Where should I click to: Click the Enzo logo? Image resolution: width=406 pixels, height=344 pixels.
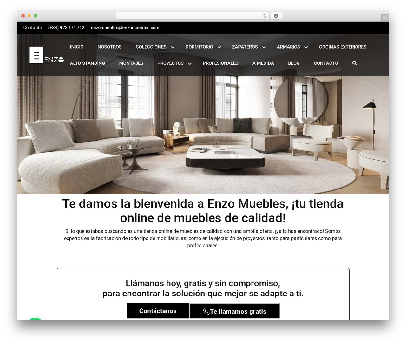(47, 55)
